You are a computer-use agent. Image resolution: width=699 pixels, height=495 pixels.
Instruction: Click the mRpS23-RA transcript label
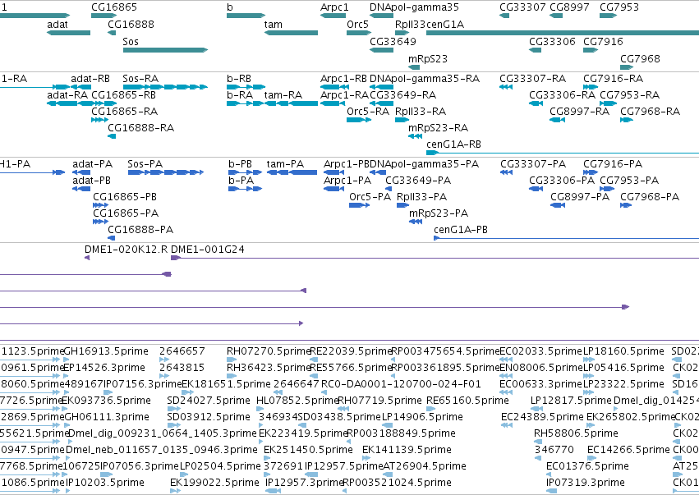click(x=439, y=128)
